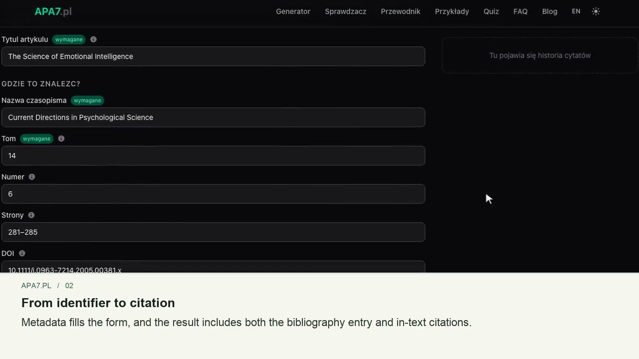Click the 'Tu pojawia się historia cytatów' box
The width and height of the screenshot is (639, 359).
(540, 55)
